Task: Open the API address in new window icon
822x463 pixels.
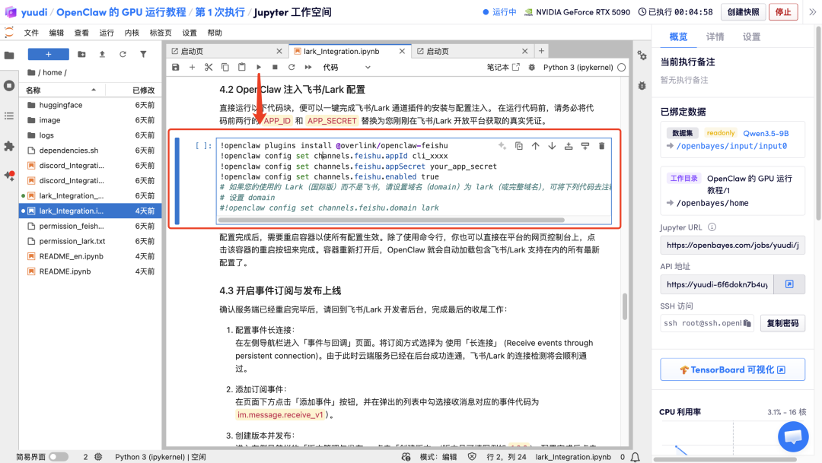Action: click(x=789, y=284)
